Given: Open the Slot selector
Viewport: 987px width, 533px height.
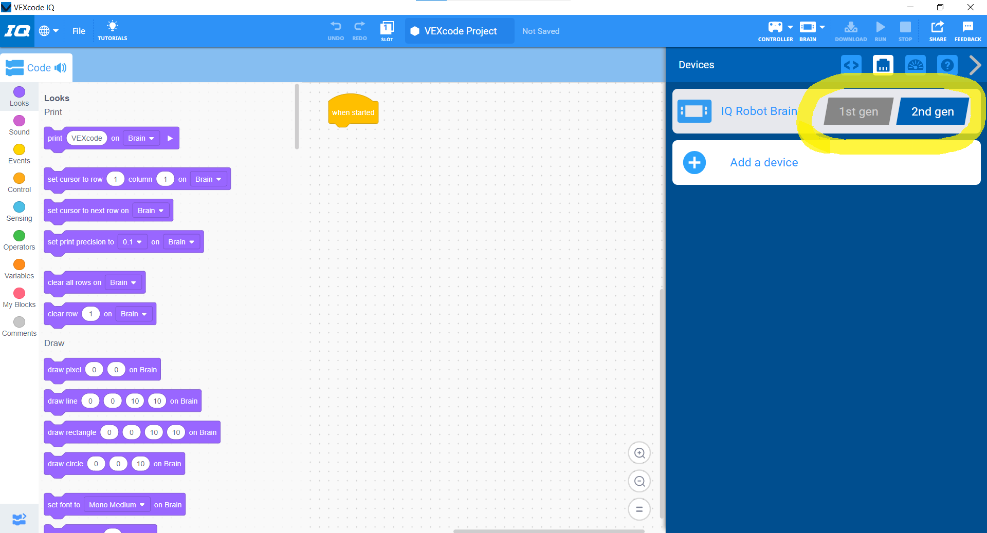Looking at the screenshot, I should [x=387, y=30].
